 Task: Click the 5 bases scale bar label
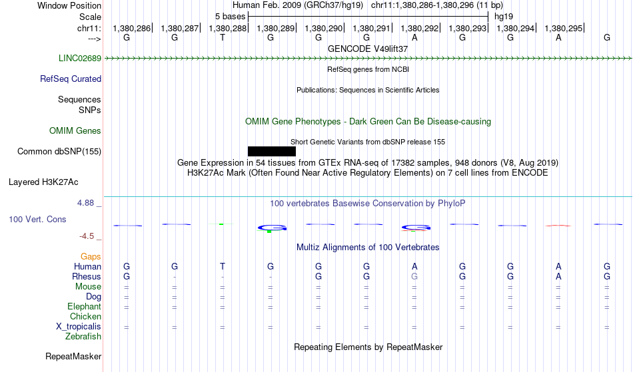(x=230, y=17)
